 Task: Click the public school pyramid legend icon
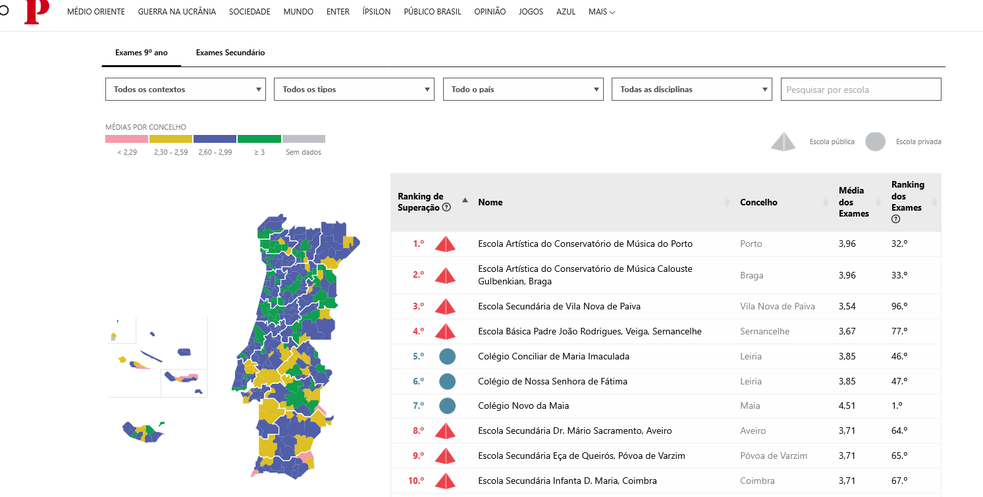coord(784,142)
